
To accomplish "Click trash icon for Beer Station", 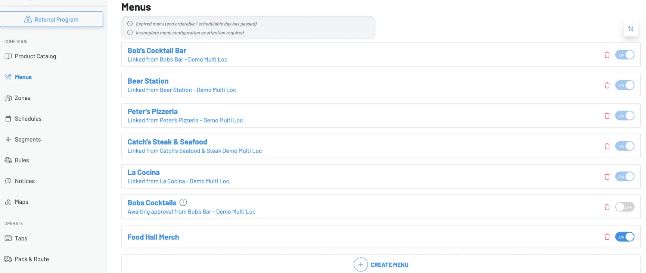I will pos(607,86).
